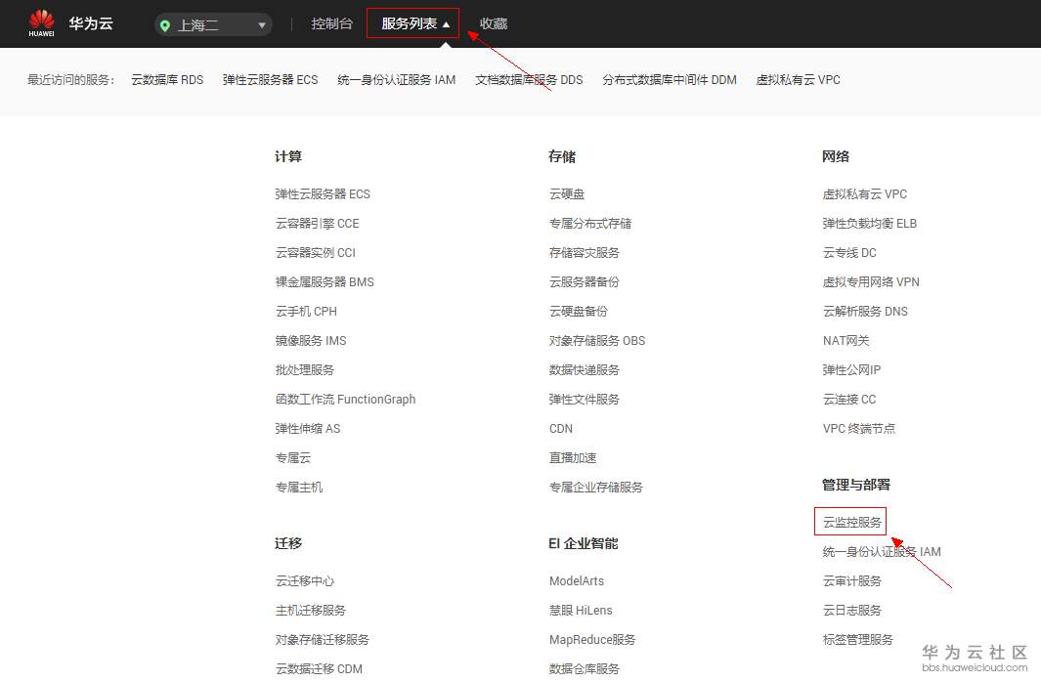1041x682 pixels.
Task: Open 直播加速 service
Action: click(x=573, y=458)
